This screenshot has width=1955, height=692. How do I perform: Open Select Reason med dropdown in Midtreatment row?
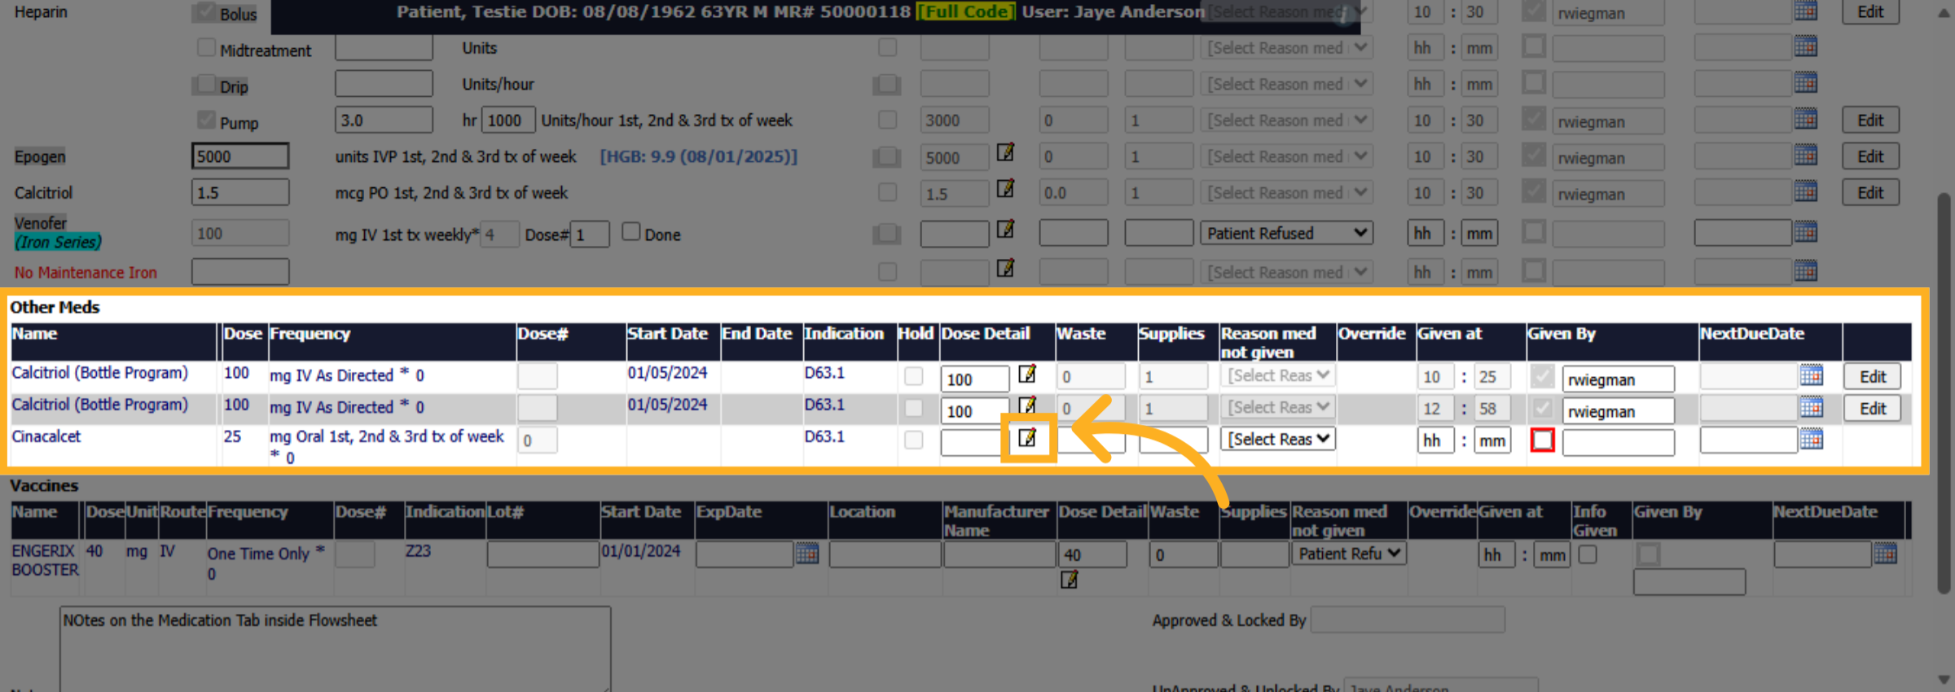point(1286,48)
